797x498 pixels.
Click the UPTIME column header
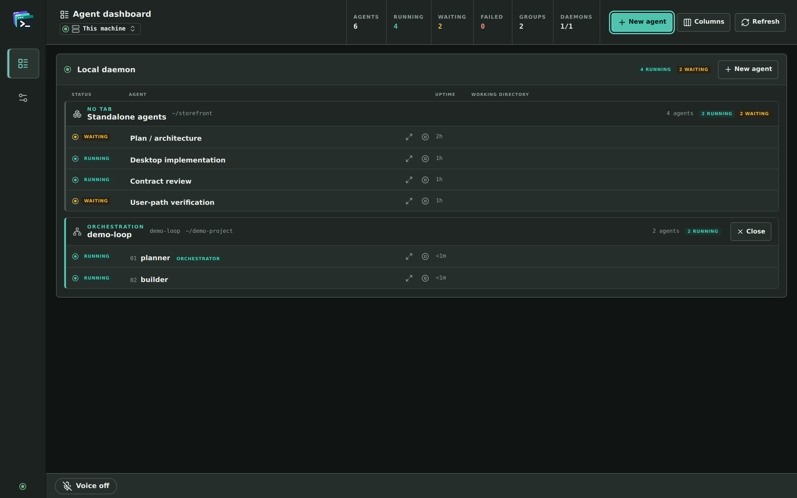[x=445, y=95]
